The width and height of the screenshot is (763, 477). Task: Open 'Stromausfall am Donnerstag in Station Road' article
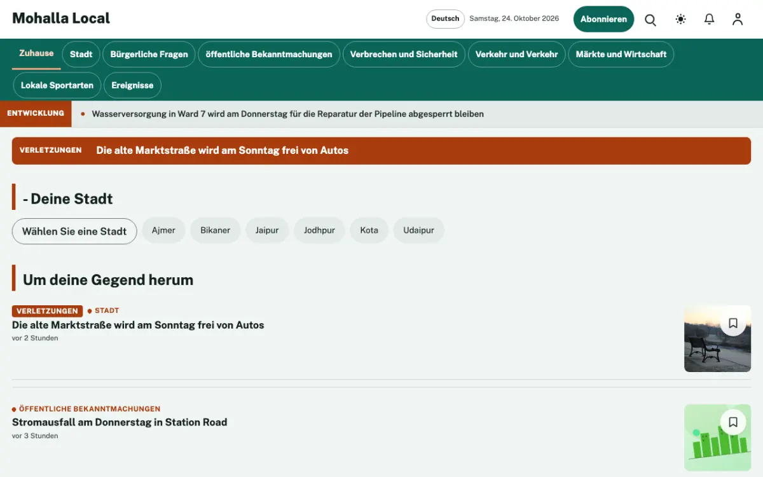coord(120,422)
